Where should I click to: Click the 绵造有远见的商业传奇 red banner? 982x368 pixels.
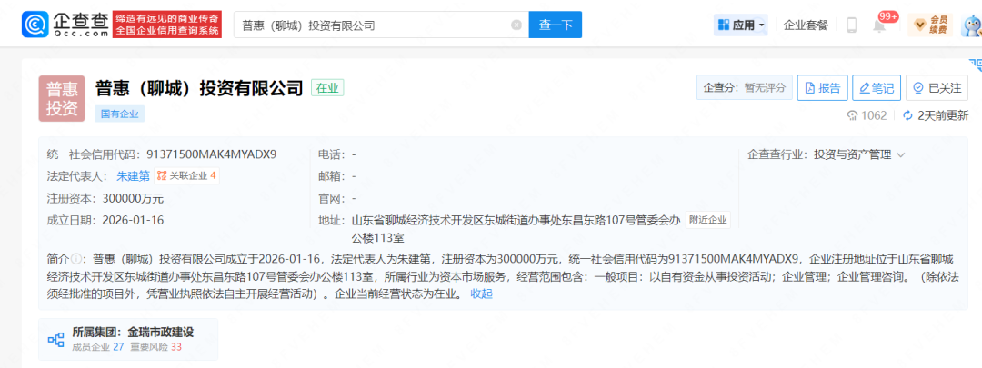[167, 25]
